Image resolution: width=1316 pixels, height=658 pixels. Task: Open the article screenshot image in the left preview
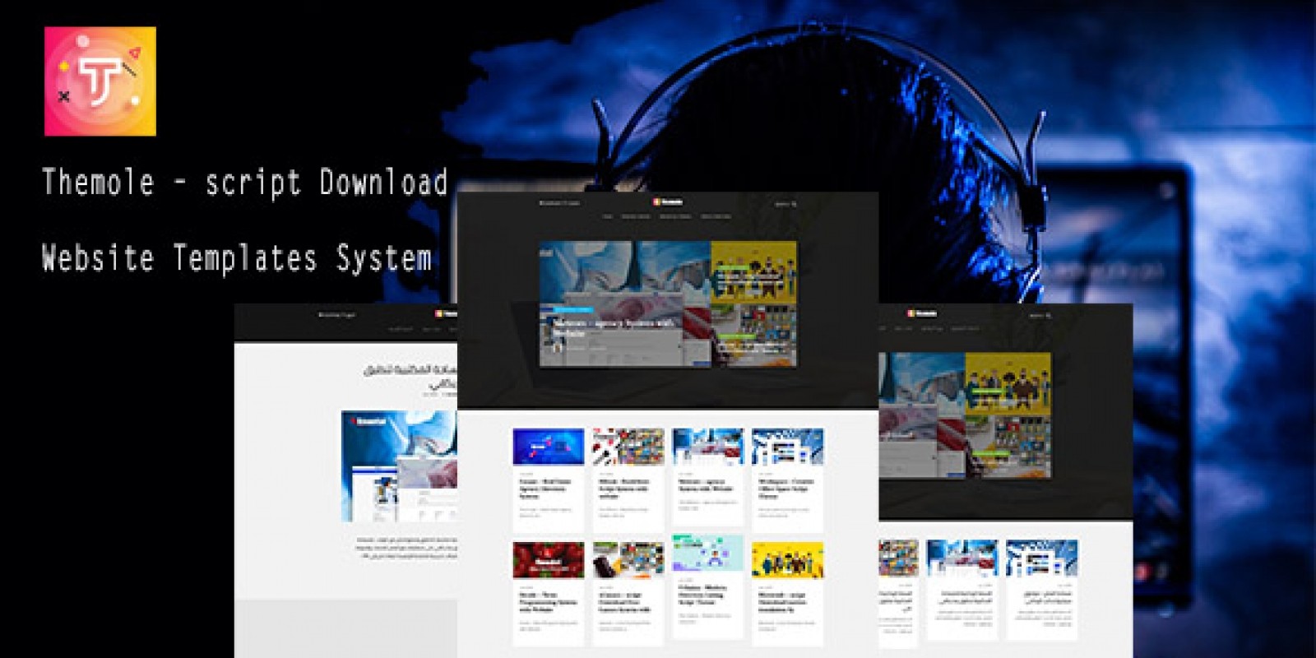399,466
